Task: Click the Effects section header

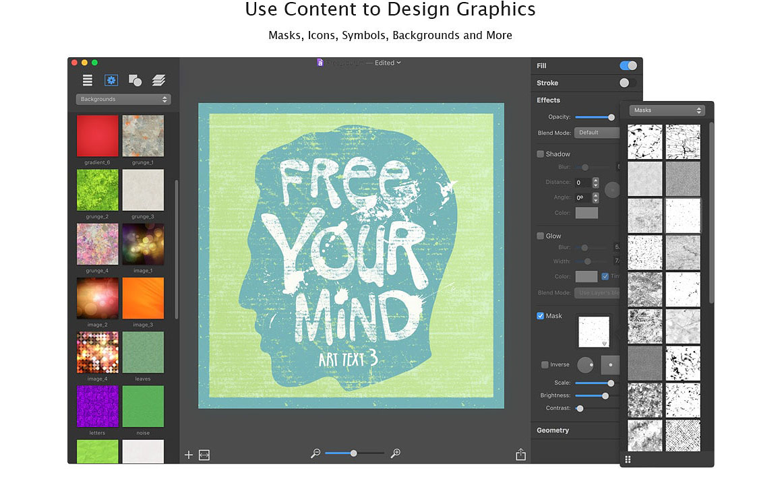Action: pyautogui.click(x=548, y=100)
